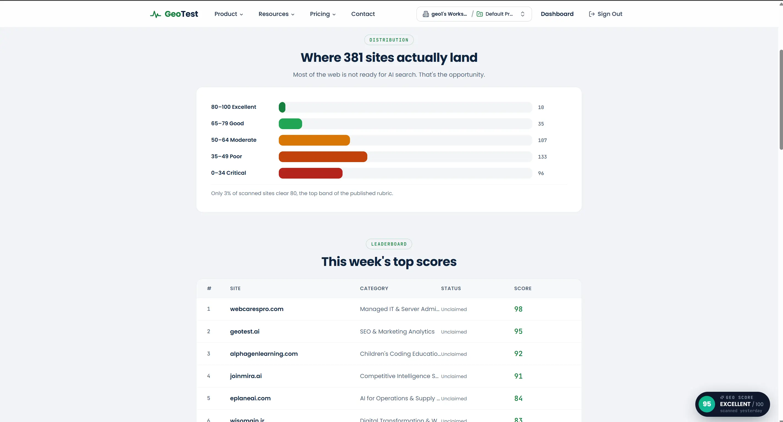The image size is (783, 422).
Task: Click the page vertical scrollbar thumb
Action: [x=781, y=100]
